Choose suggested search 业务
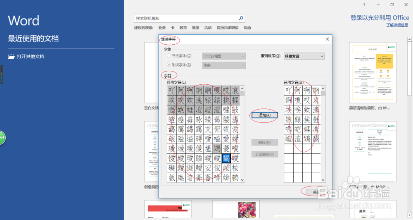The width and height of the screenshot is (413, 220). [x=162, y=28]
